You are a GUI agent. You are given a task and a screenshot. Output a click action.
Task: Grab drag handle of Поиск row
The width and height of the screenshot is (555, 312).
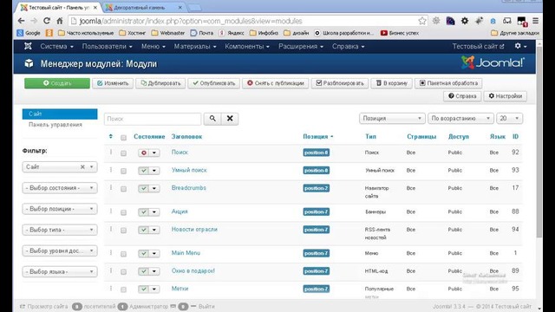point(111,153)
